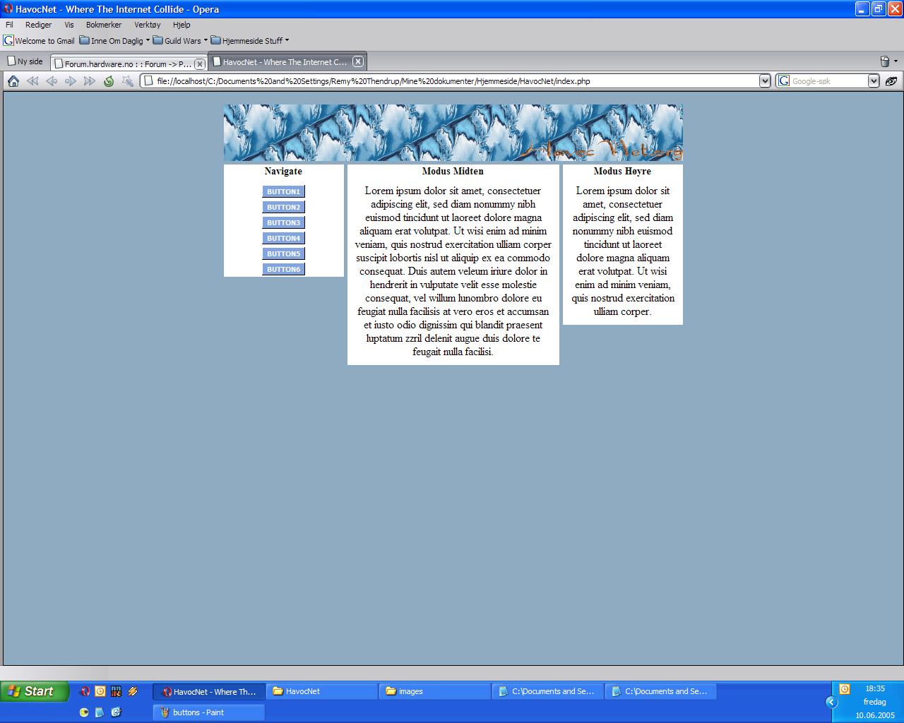Open the wand password manager icon
Screen dimensions: 904x723
[x=128, y=81]
